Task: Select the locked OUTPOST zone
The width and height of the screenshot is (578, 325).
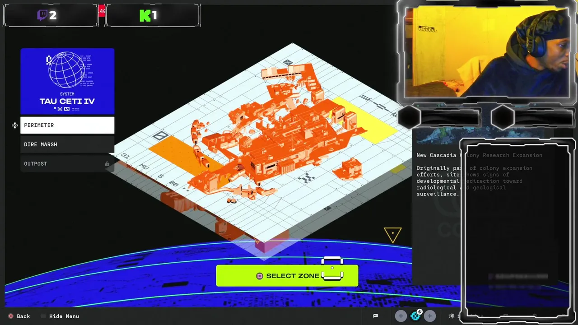Action: click(67, 164)
